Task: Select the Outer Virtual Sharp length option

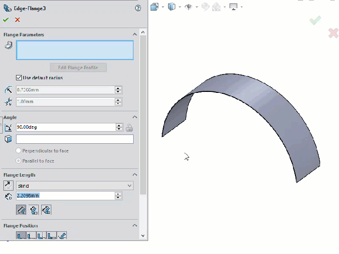Action: [x=21, y=210]
